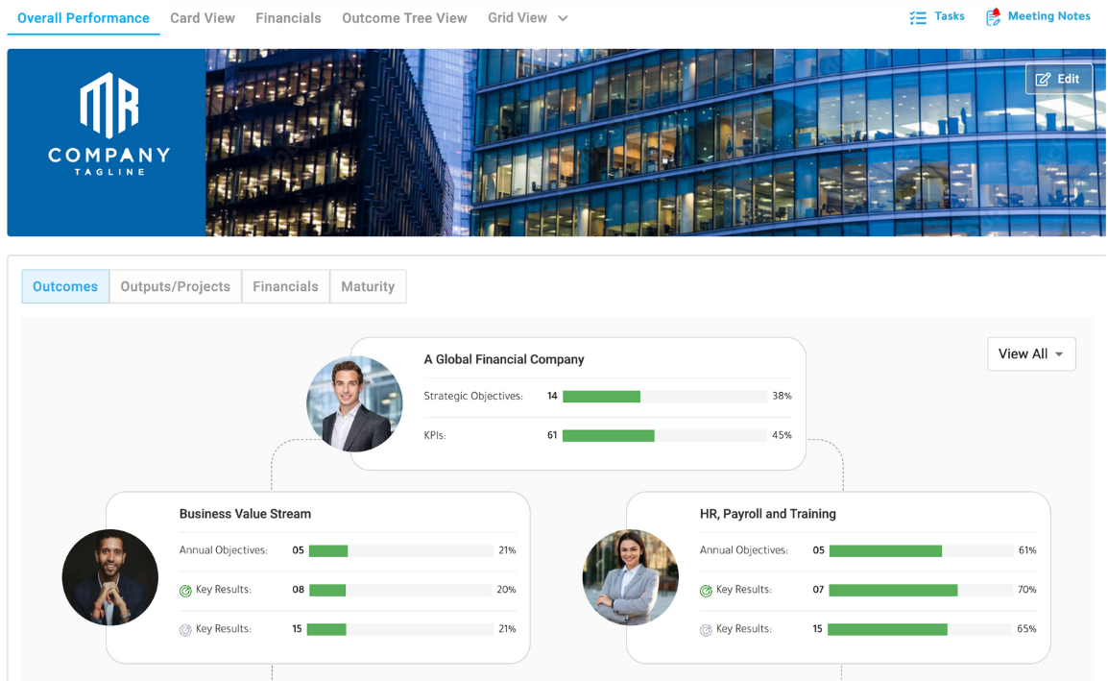Click Strategic Objectives 38% progress bar
This screenshot has height=681, width=1108.
664,397
